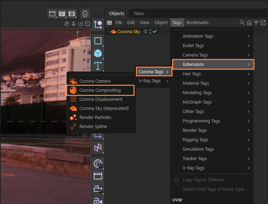Viewport: 268px width, 204px height.
Task: Open the Edit menu
Action: pos(131,23)
